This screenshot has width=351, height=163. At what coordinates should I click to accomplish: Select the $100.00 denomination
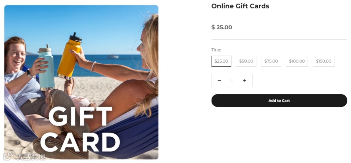pyautogui.click(x=297, y=61)
